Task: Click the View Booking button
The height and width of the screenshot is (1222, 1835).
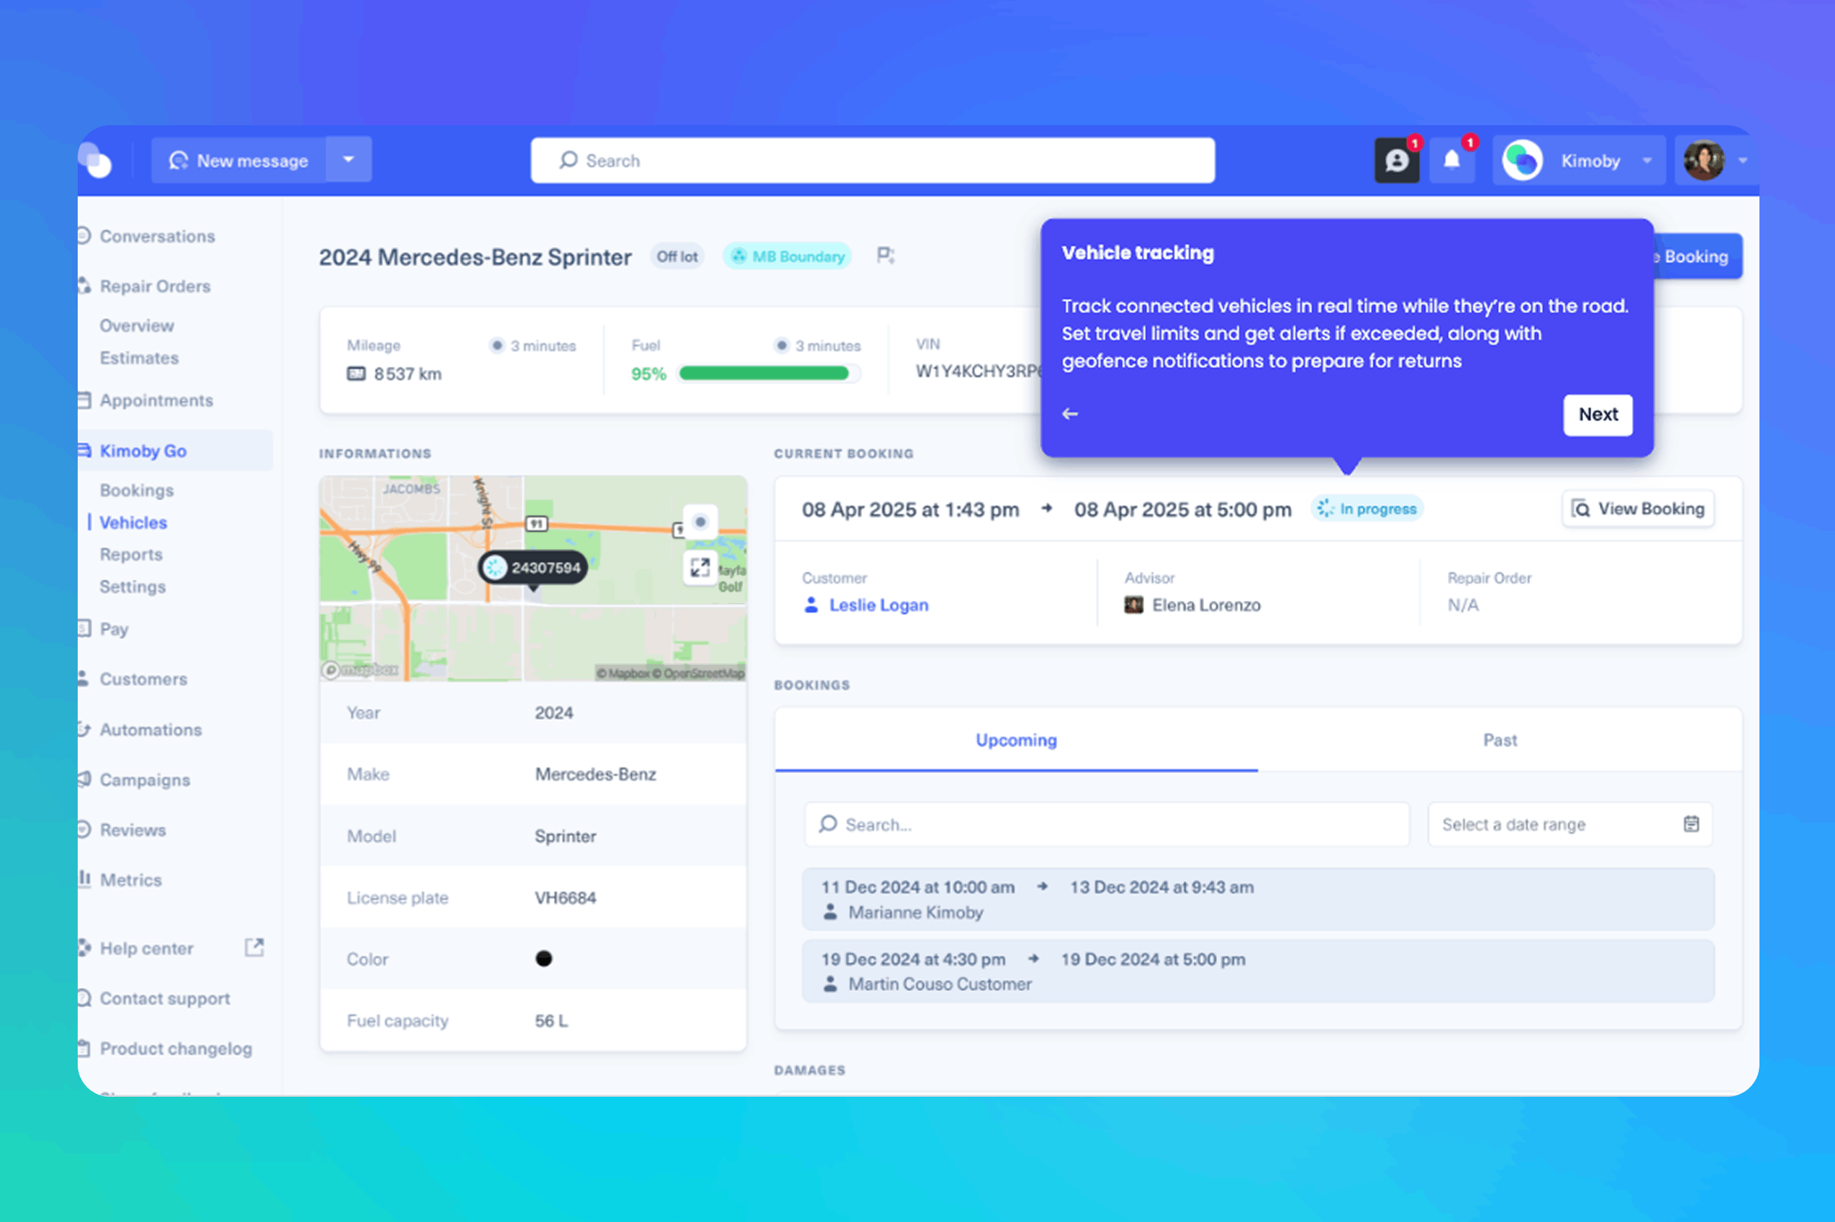Action: (1638, 509)
